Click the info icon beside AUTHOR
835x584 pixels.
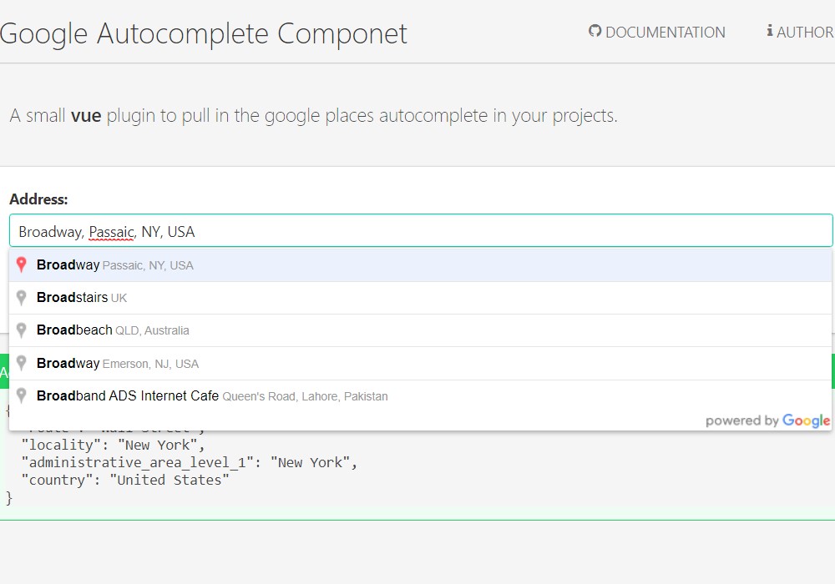tap(770, 31)
